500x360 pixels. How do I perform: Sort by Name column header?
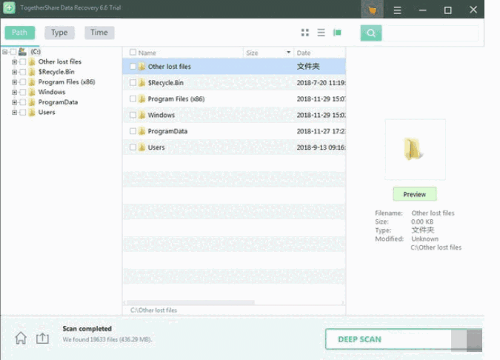pyautogui.click(x=147, y=53)
